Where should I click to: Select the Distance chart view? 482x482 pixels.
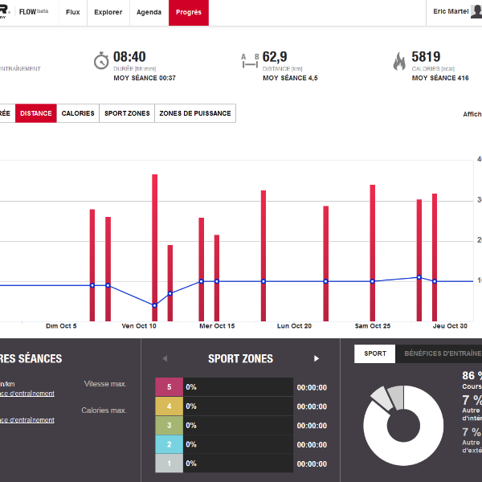tap(36, 113)
